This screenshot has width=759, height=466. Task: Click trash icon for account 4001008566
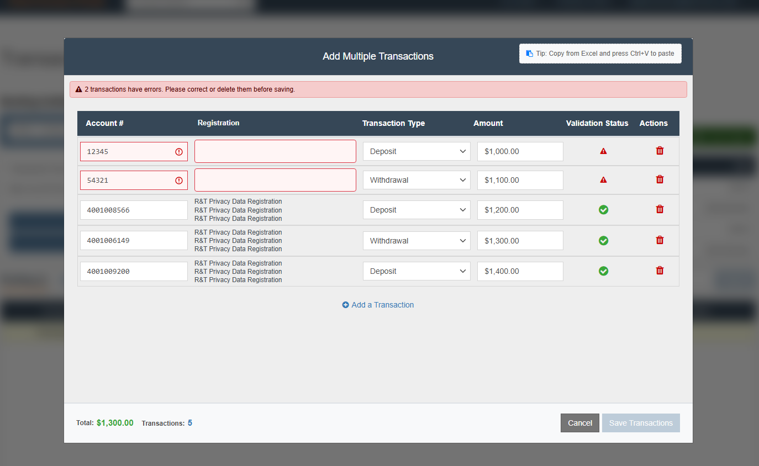(x=660, y=209)
